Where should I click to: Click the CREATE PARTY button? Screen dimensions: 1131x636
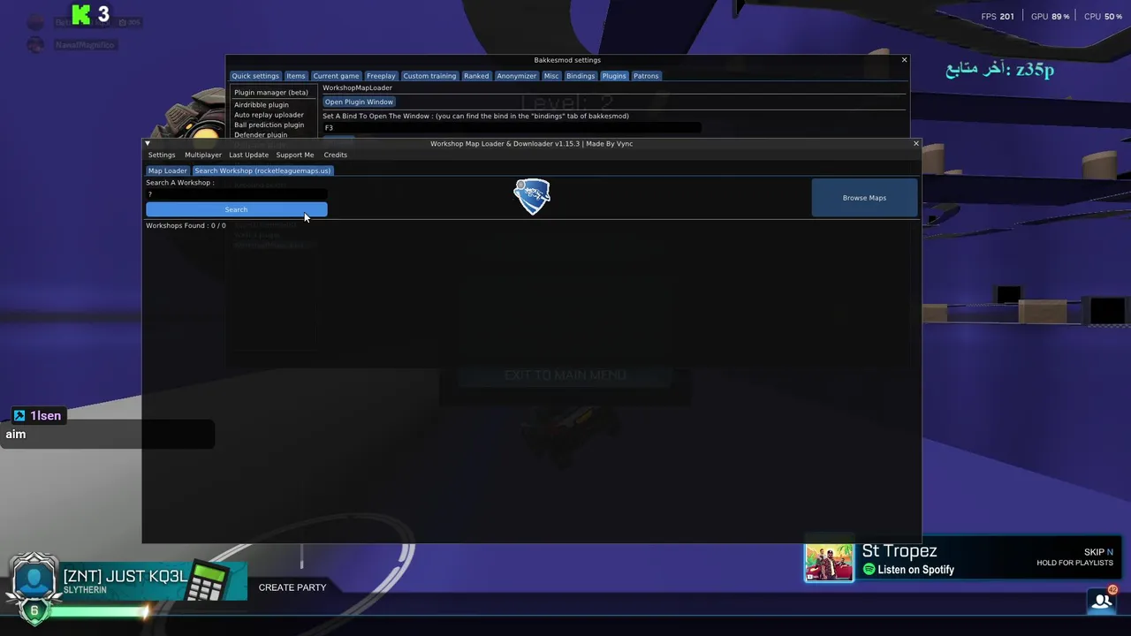pos(292,587)
